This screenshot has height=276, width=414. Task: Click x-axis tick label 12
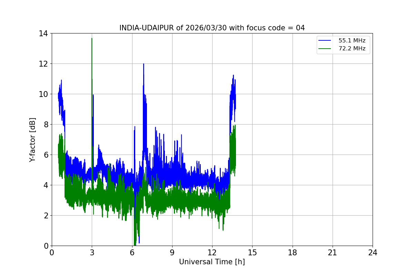pyautogui.click(x=212, y=253)
